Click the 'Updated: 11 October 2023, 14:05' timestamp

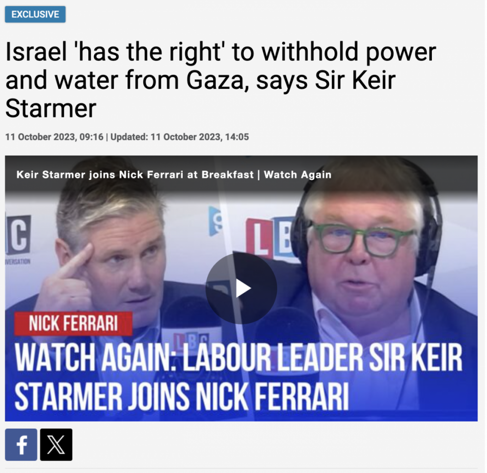(x=179, y=137)
